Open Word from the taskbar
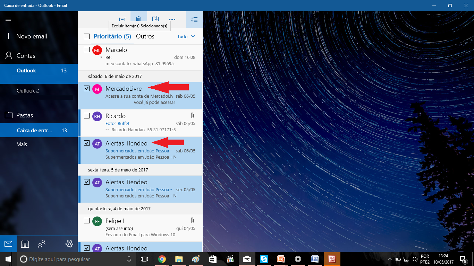Viewport: 474px width, 266px height. pyautogui.click(x=315, y=259)
